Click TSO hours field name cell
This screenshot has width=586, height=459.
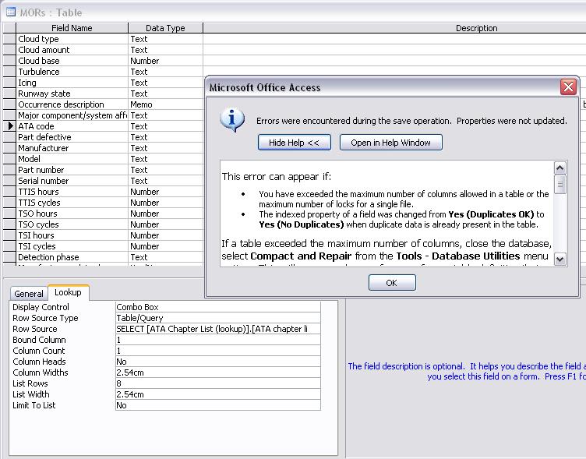tap(72, 214)
